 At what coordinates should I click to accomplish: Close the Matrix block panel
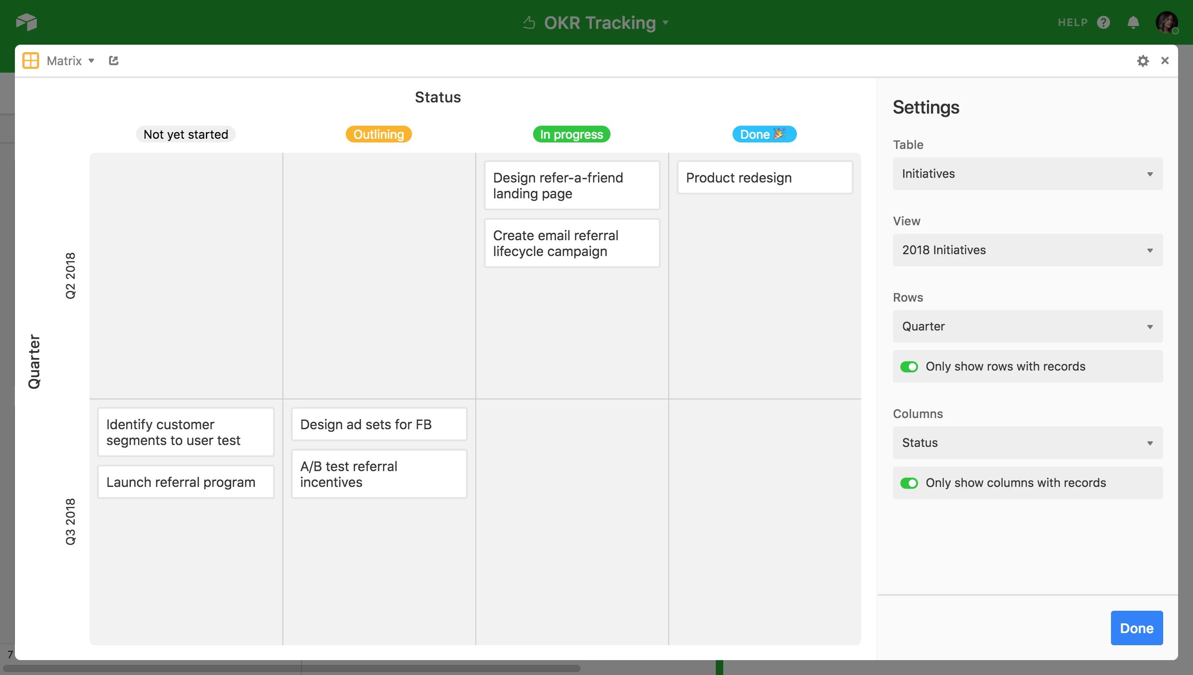(1165, 61)
